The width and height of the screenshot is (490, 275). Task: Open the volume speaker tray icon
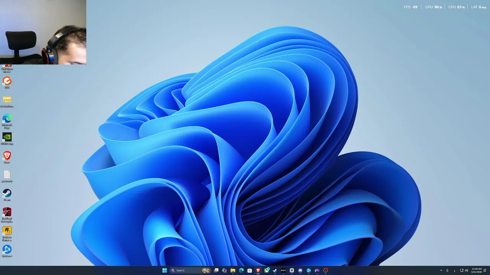pyautogui.click(x=466, y=270)
